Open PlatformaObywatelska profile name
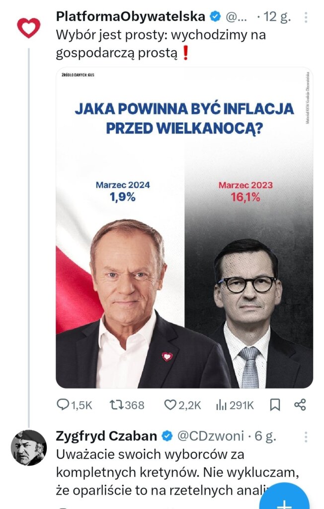 click(130, 16)
